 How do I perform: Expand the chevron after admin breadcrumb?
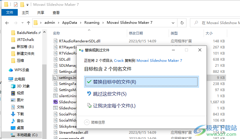click(x=59, y=23)
